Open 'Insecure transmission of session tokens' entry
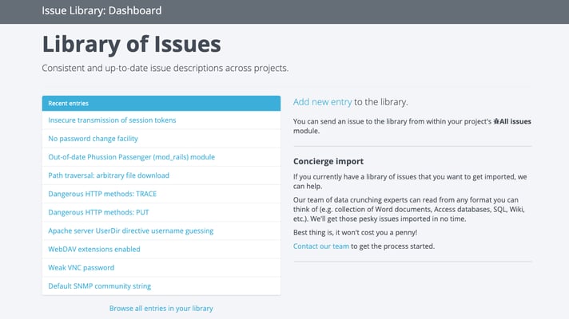Screen dimensions: 569x319 tap(112, 120)
